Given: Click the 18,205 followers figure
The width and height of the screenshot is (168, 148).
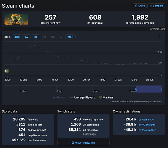Looking at the screenshot, I should (x=19, y=119).
